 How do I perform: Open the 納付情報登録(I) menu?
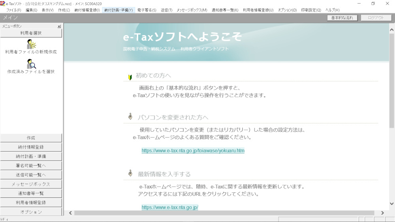coord(87,10)
